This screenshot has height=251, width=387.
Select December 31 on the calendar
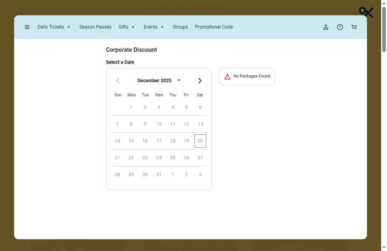point(159,175)
